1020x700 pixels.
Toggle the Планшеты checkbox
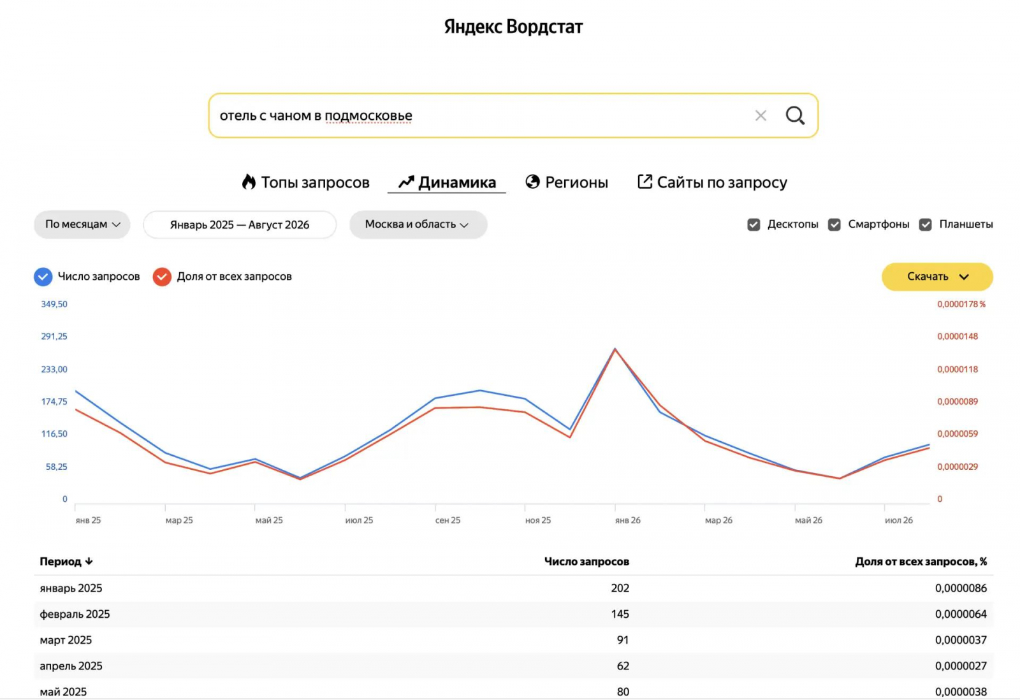coord(925,224)
